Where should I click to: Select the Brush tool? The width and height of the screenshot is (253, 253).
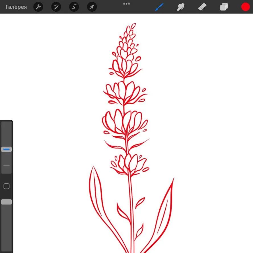tap(159, 7)
